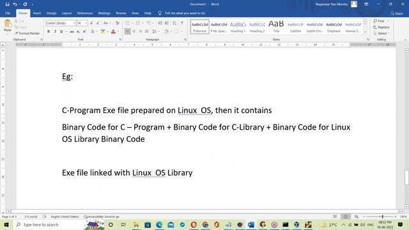Open Microsoft Edge from the taskbar
Screen dimensions: 409x230
[159, 224]
